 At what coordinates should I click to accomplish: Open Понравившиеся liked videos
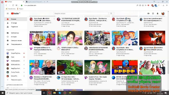pyautogui.click(x=16, y=44)
